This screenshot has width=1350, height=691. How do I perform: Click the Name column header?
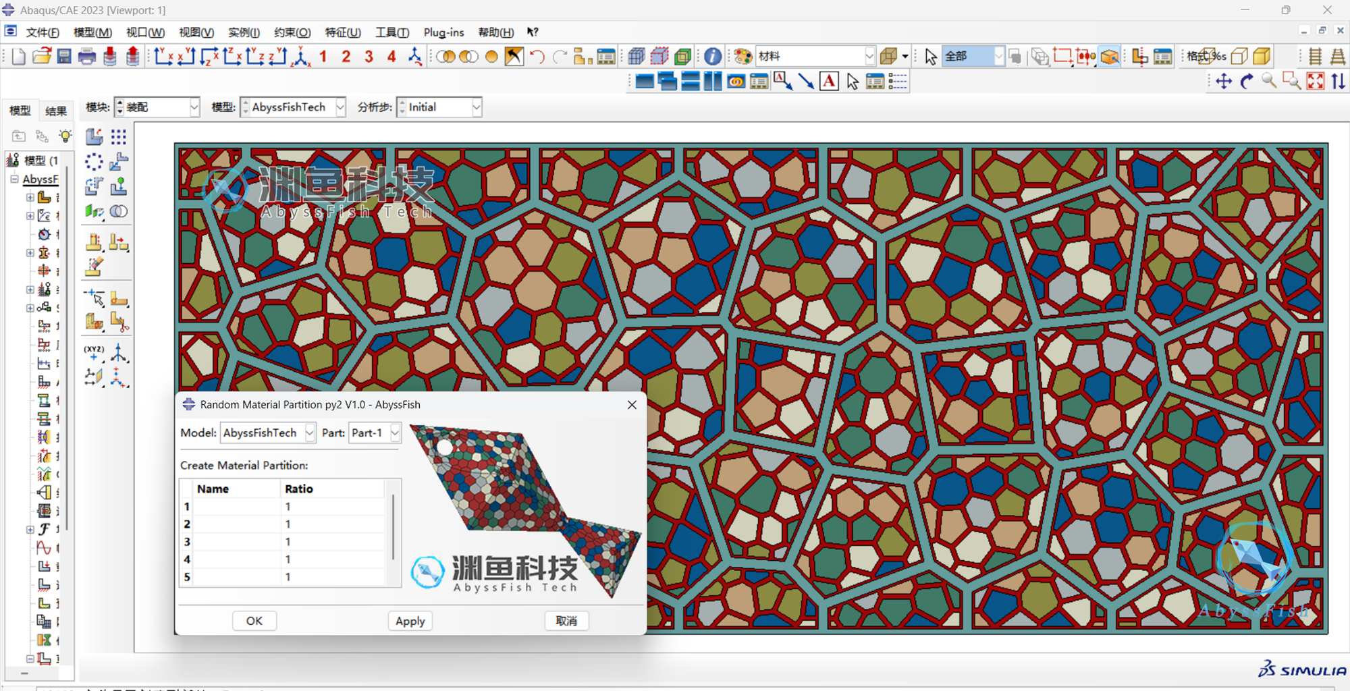(237, 489)
